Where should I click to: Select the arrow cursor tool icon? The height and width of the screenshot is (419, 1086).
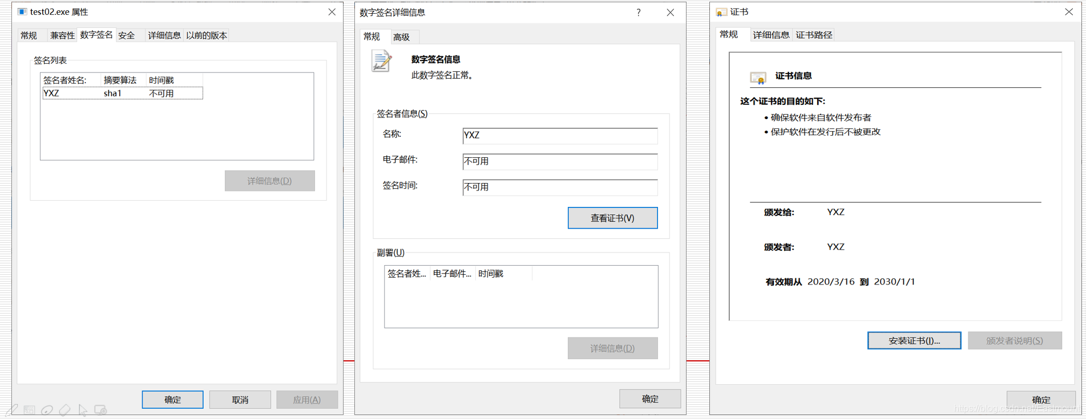[83, 410]
